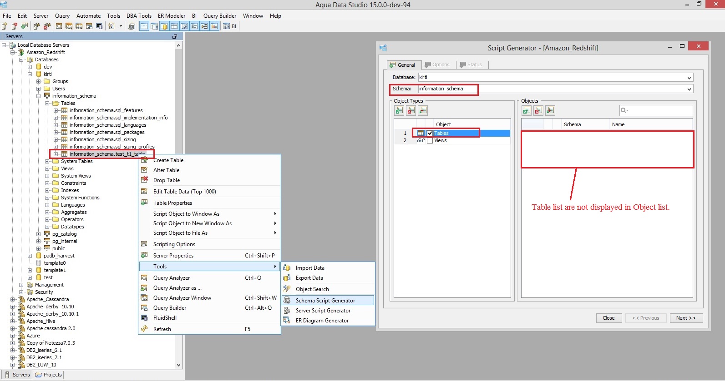Click the Servers tree vertical scrollbar down arrow
This screenshot has height=381, width=725.
point(178,365)
